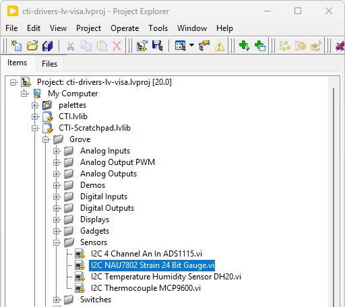
Task: Select the project root item cti-drivers-lv-visa.lvproj
Action: (x=104, y=82)
